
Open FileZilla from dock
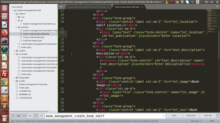(4, 74)
